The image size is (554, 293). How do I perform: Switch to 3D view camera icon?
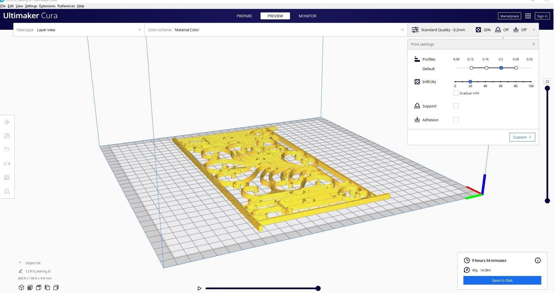[x=21, y=288]
